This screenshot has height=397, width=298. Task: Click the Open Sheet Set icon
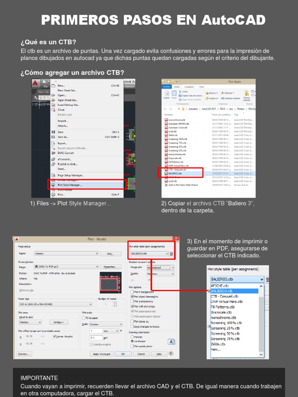pyautogui.click(x=53, y=100)
